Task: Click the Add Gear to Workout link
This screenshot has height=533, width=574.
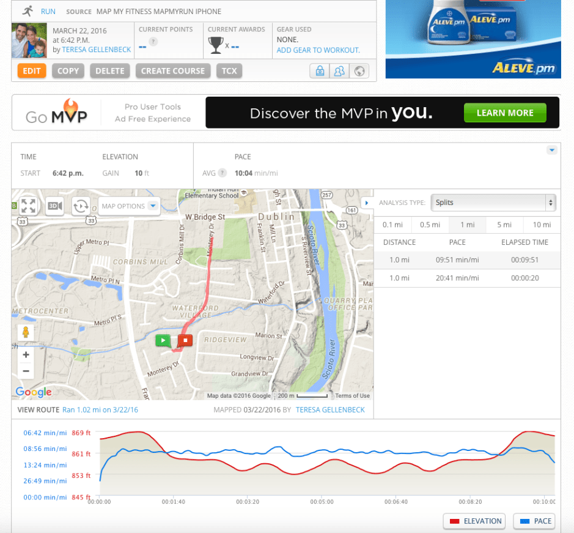Action: 318,50
